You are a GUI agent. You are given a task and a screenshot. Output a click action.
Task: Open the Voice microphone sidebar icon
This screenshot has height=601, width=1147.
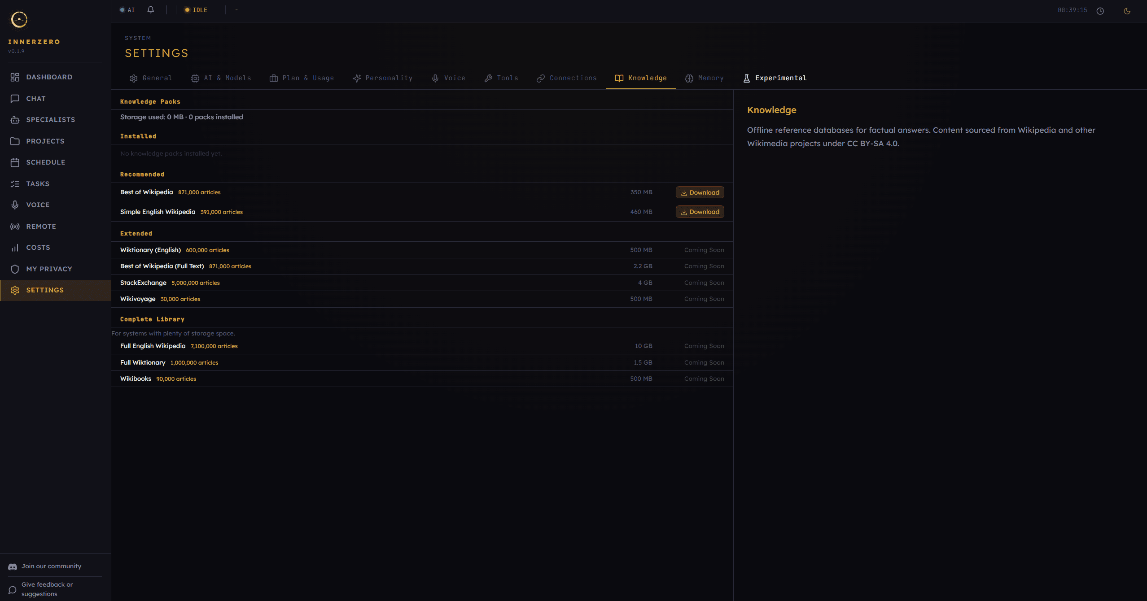15,205
